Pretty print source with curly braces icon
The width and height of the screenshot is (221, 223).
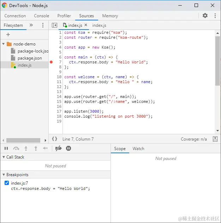pyautogui.click(x=55, y=139)
